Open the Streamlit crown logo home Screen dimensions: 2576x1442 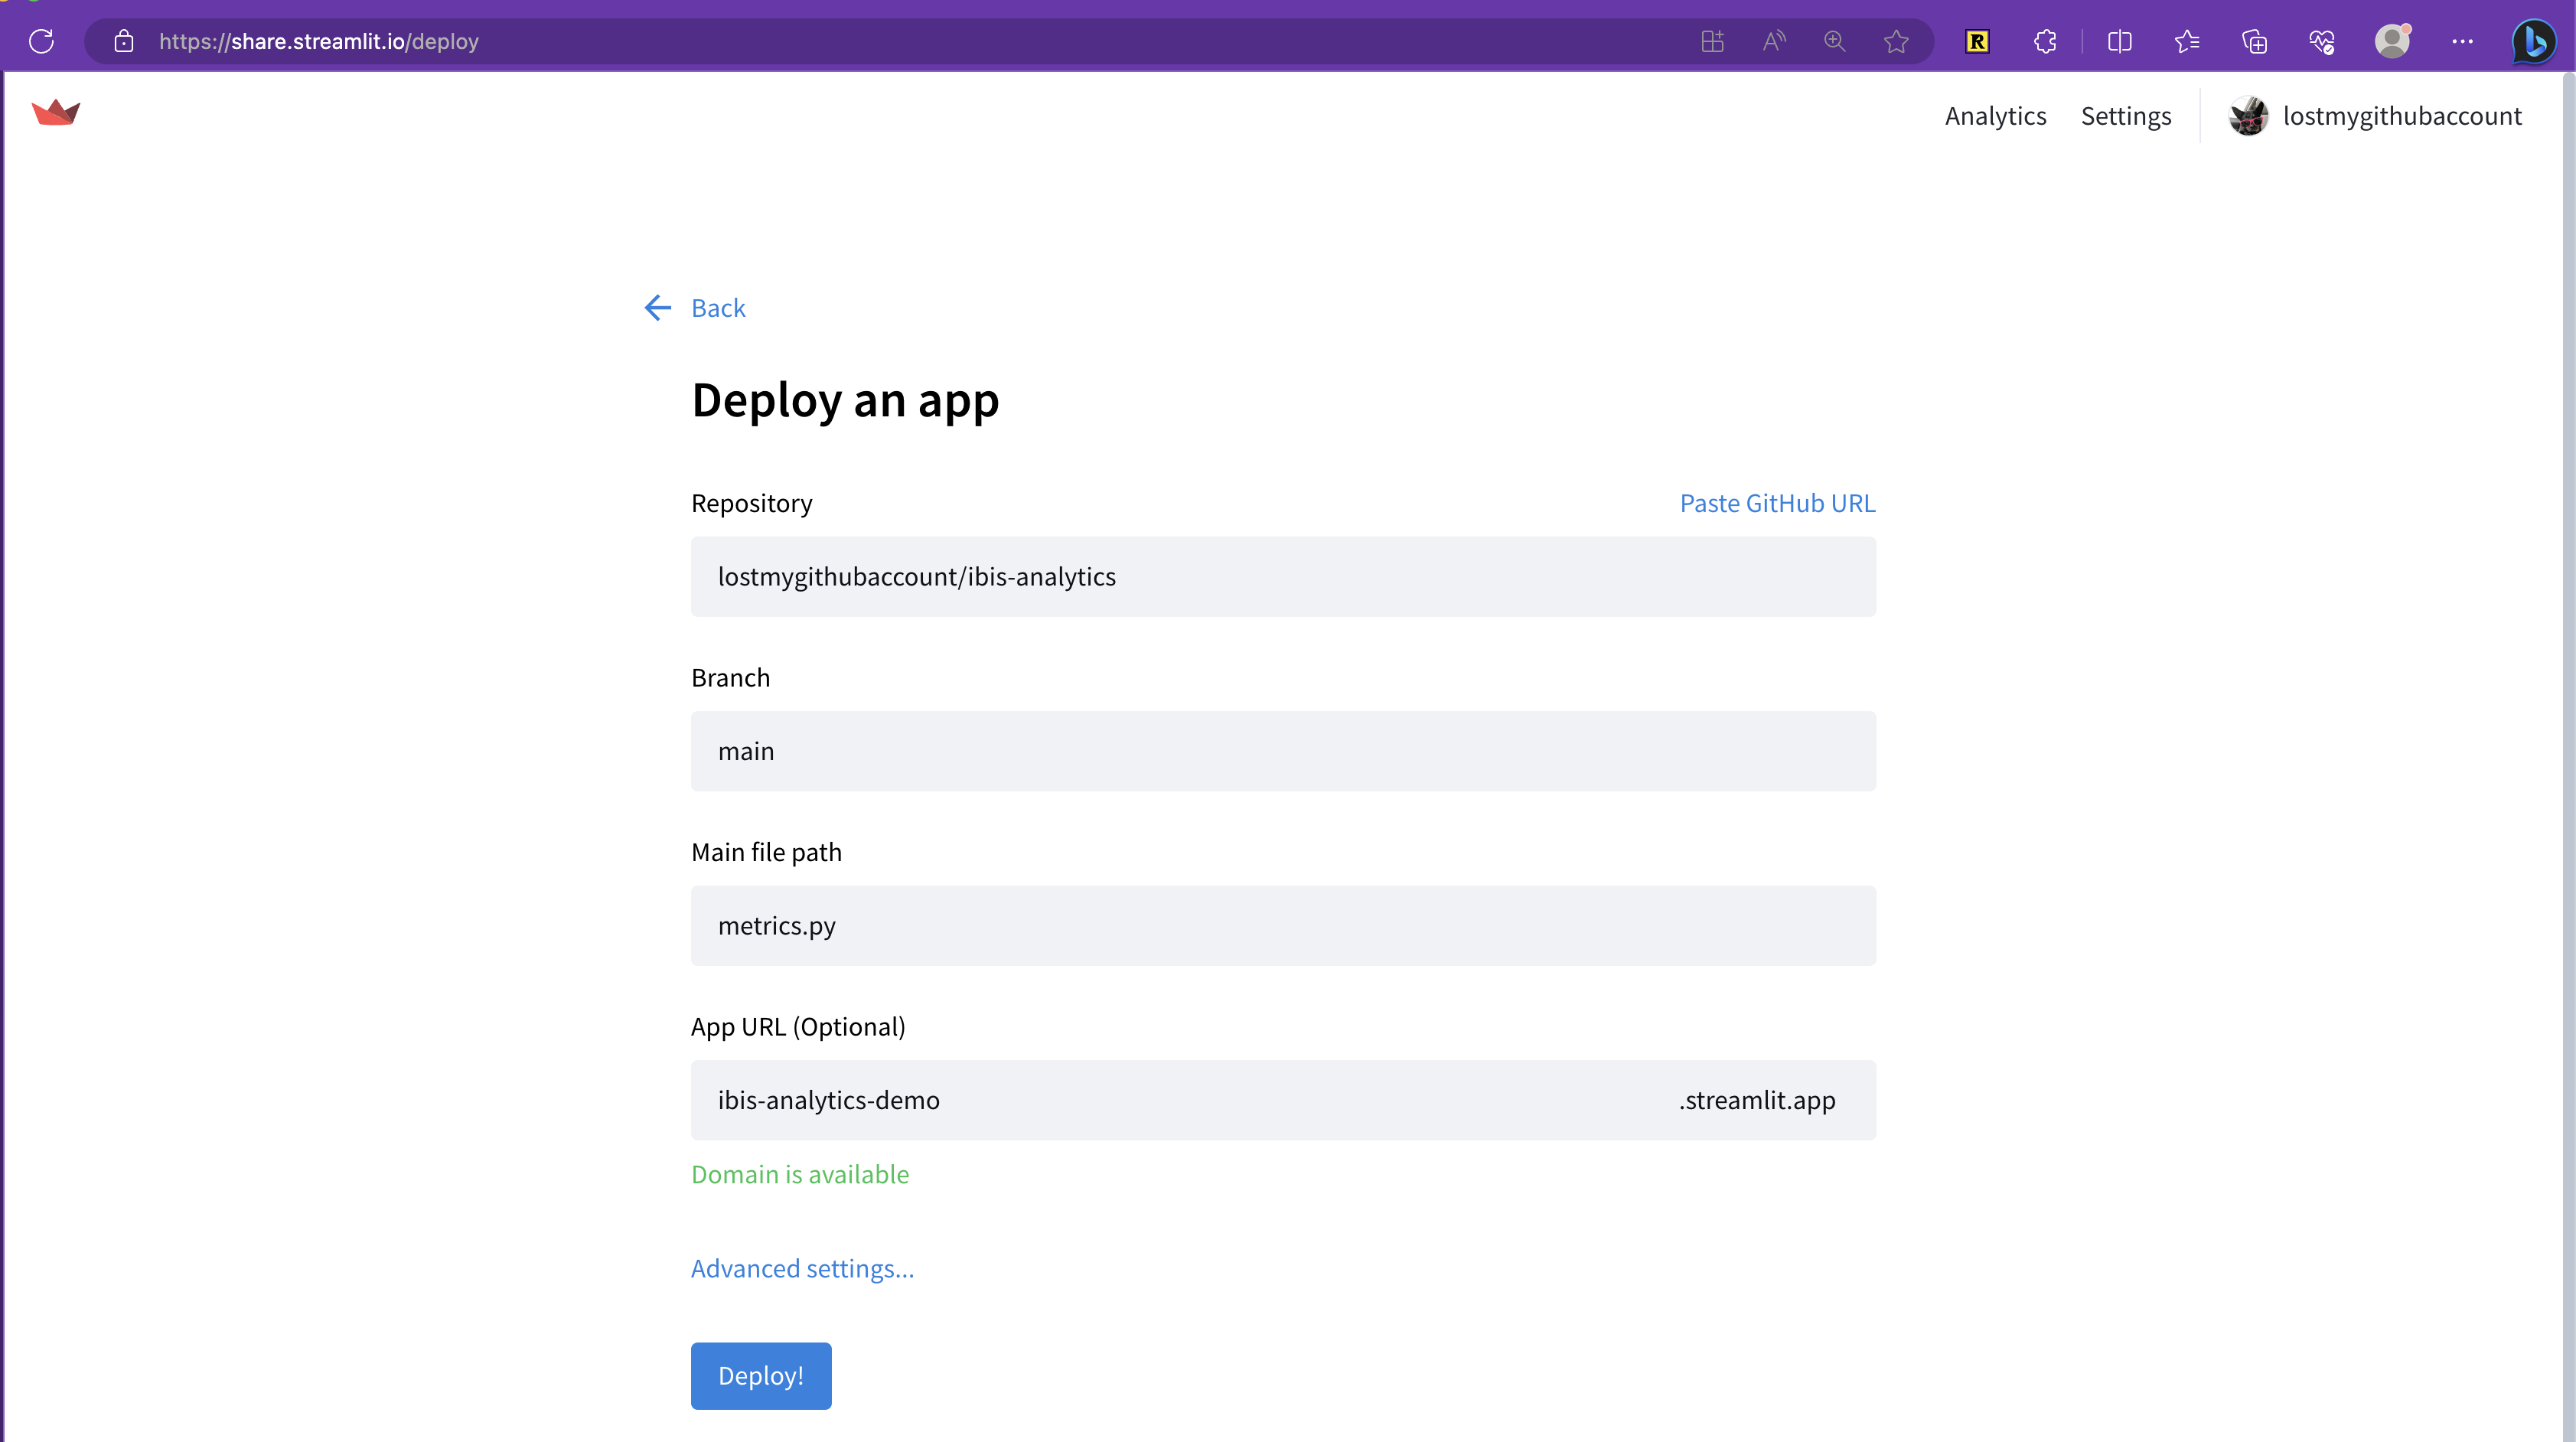point(56,112)
